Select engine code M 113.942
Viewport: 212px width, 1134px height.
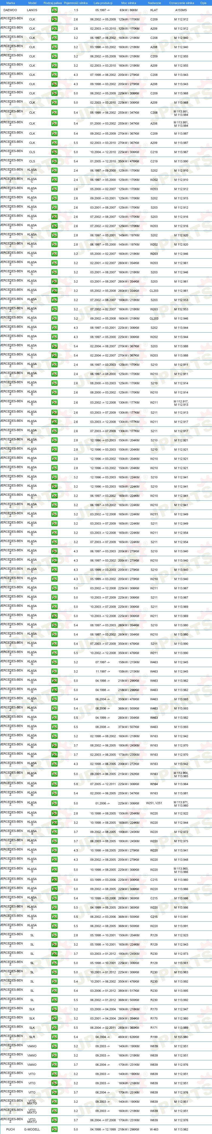coord(181,764)
